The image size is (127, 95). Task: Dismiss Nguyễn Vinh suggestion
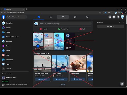click(84, 58)
